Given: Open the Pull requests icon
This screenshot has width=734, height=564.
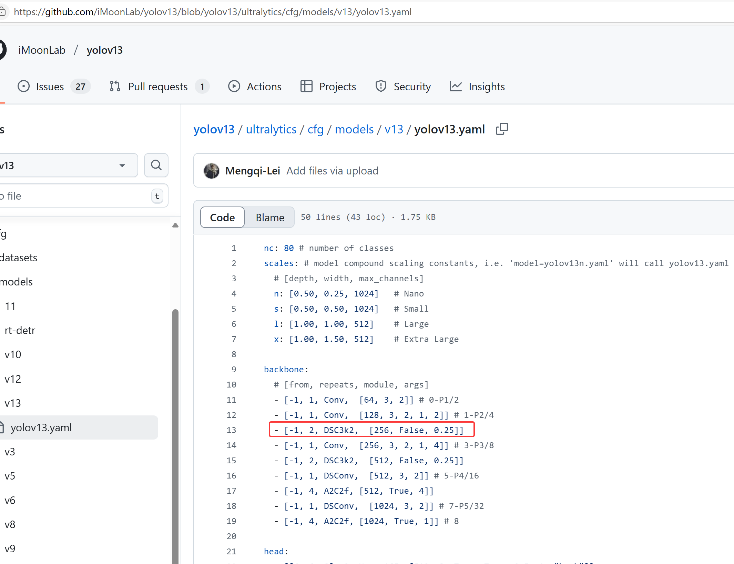Looking at the screenshot, I should point(115,86).
